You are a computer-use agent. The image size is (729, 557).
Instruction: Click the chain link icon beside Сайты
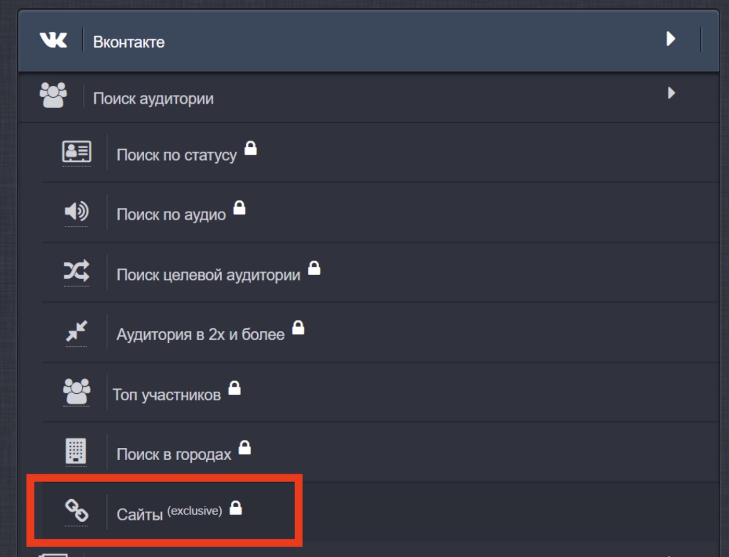point(77,510)
